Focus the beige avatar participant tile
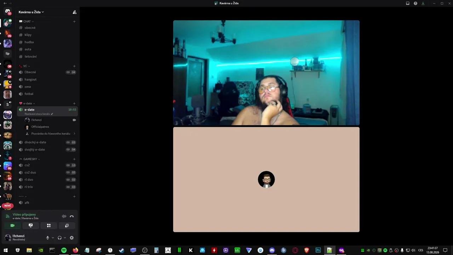 (x=266, y=180)
